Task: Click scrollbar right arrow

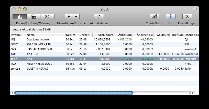Action: [193, 93]
